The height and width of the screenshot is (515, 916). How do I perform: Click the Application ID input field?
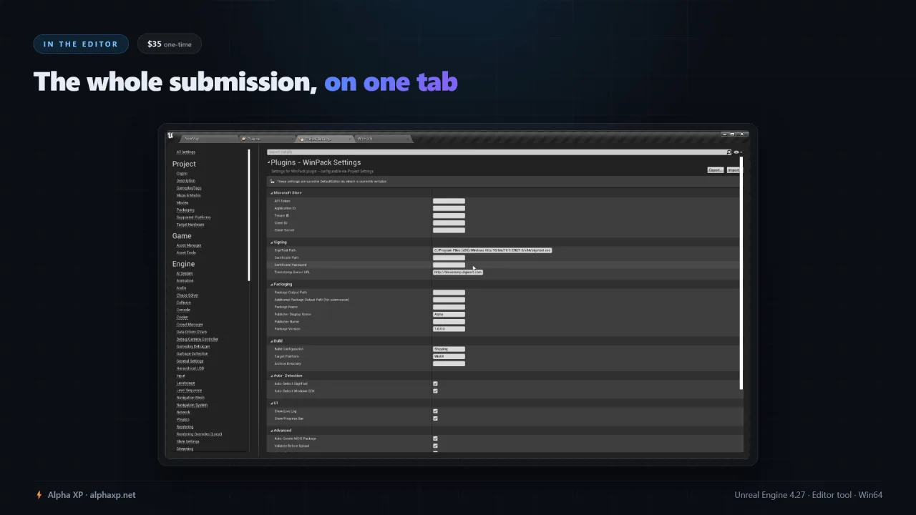[449, 208]
